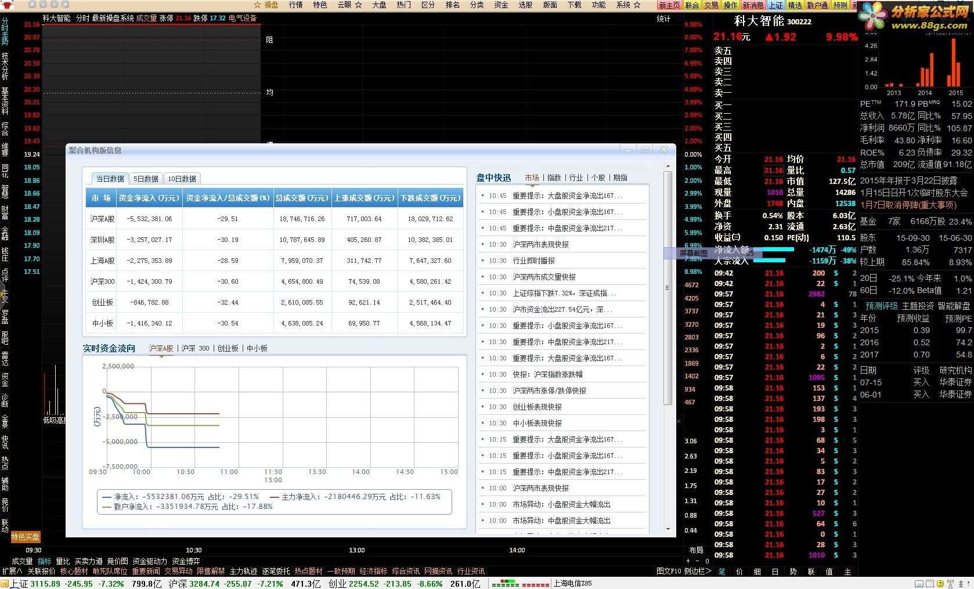Open the 股吧 item in left sidebar
The width and height of the screenshot is (974, 589).
pyautogui.click(x=5, y=338)
